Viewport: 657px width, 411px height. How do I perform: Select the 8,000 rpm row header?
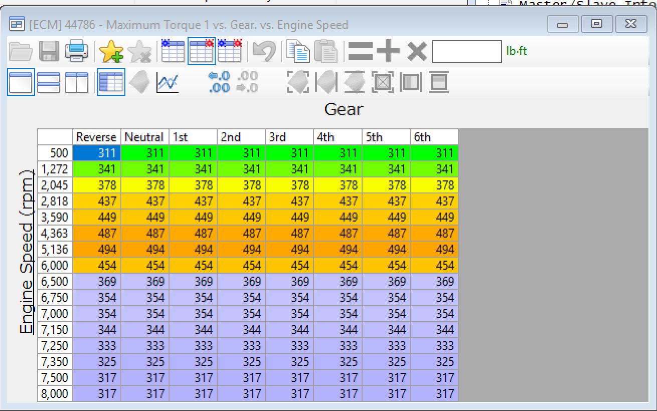(55, 393)
